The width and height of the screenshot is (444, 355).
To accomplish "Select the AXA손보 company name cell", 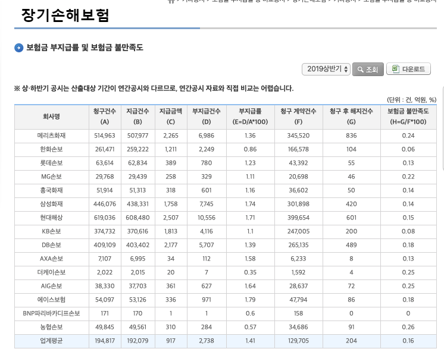I will 52,259.
